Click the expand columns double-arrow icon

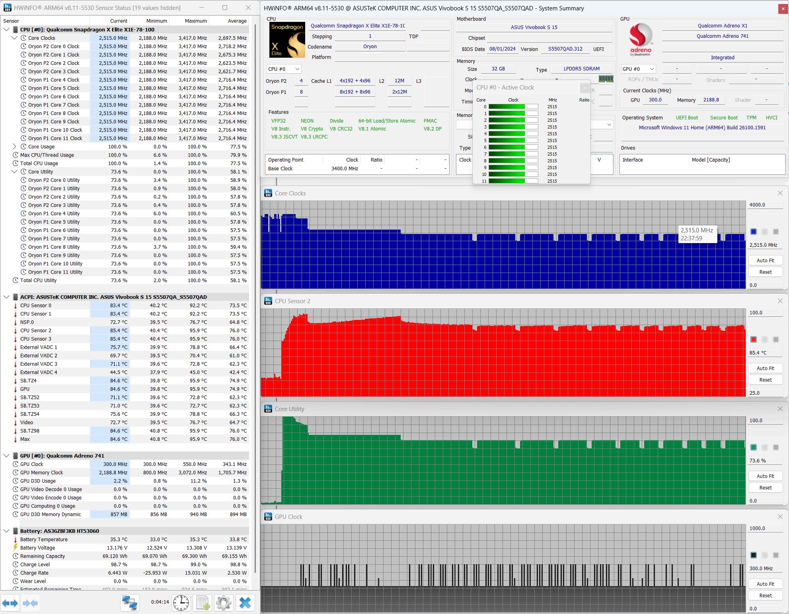pos(10,603)
